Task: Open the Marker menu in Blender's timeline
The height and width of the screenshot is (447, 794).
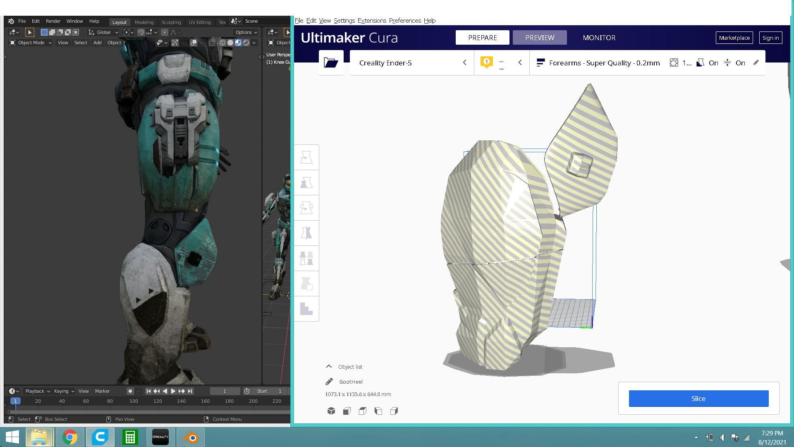Action: pyautogui.click(x=102, y=391)
